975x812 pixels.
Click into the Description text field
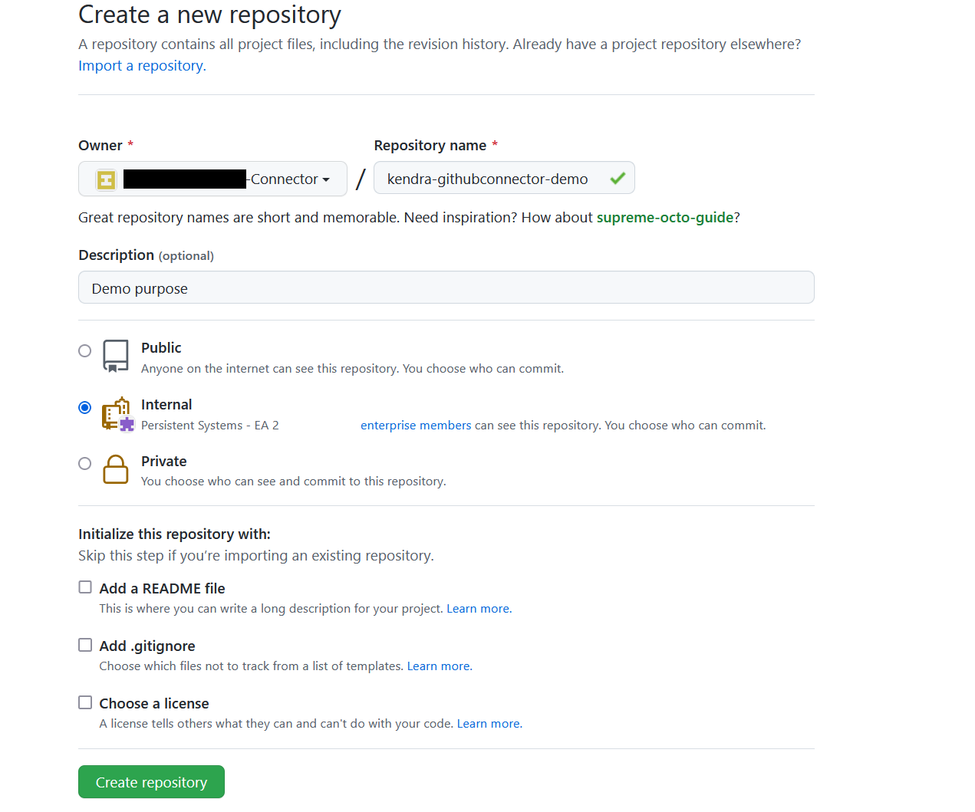click(446, 288)
